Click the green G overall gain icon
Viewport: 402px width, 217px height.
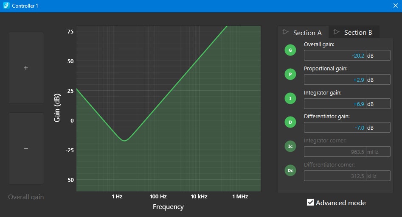pyautogui.click(x=290, y=50)
